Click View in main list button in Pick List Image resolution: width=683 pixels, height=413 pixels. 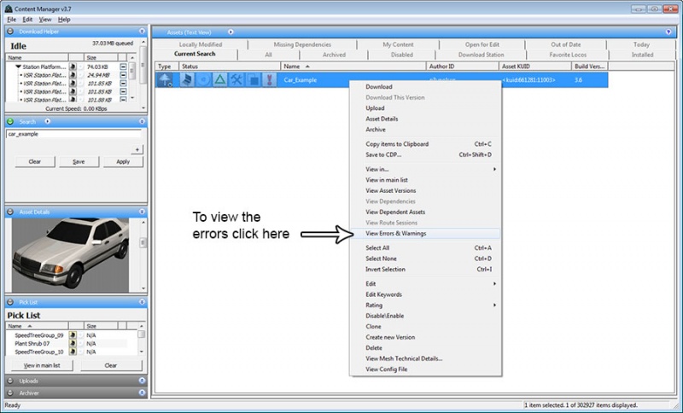point(42,365)
